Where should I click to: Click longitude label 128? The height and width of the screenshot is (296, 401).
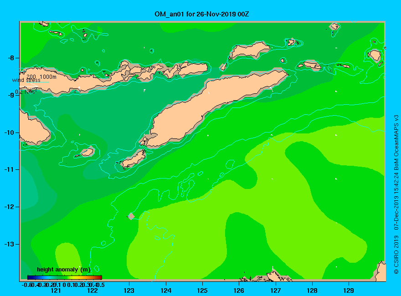tap(312, 291)
